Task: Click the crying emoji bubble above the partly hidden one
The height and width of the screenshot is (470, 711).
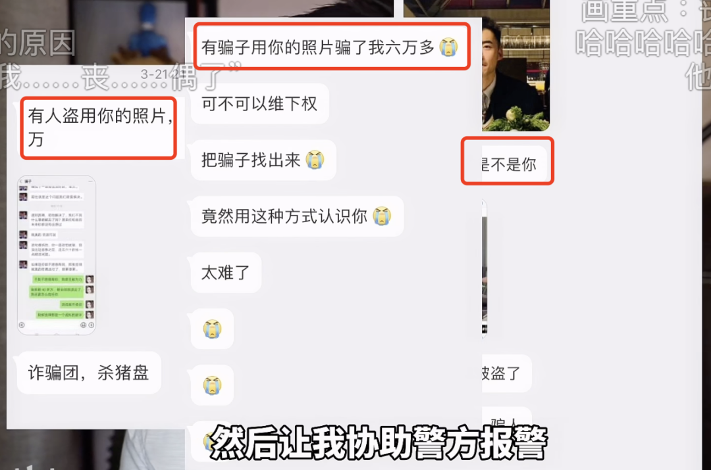Action: (212, 385)
